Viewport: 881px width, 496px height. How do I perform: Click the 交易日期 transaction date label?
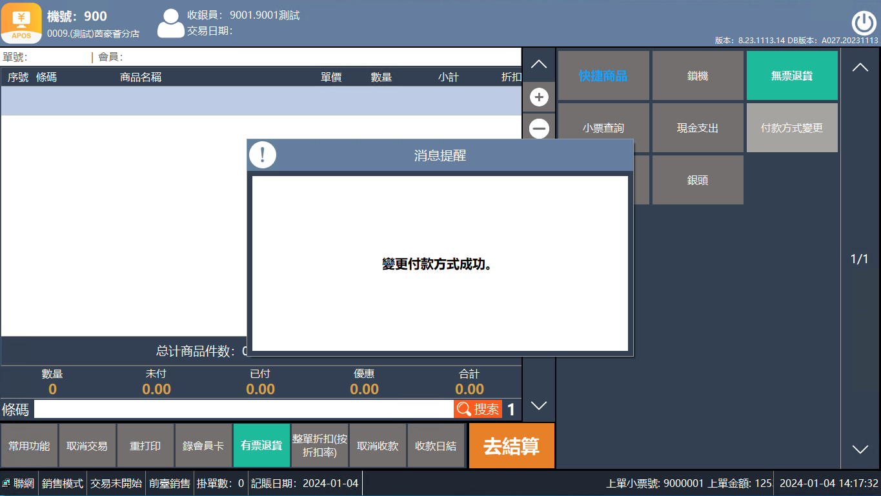tap(210, 30)
